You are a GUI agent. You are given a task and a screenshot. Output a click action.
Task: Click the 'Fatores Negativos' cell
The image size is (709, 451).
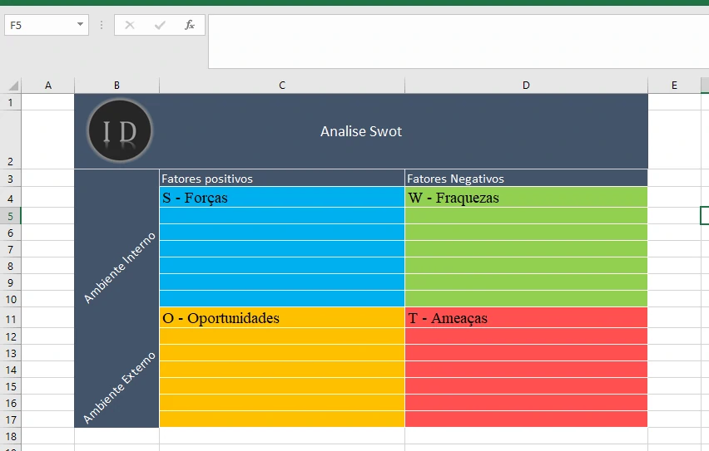pyautogui.click(x=526, y=179)
